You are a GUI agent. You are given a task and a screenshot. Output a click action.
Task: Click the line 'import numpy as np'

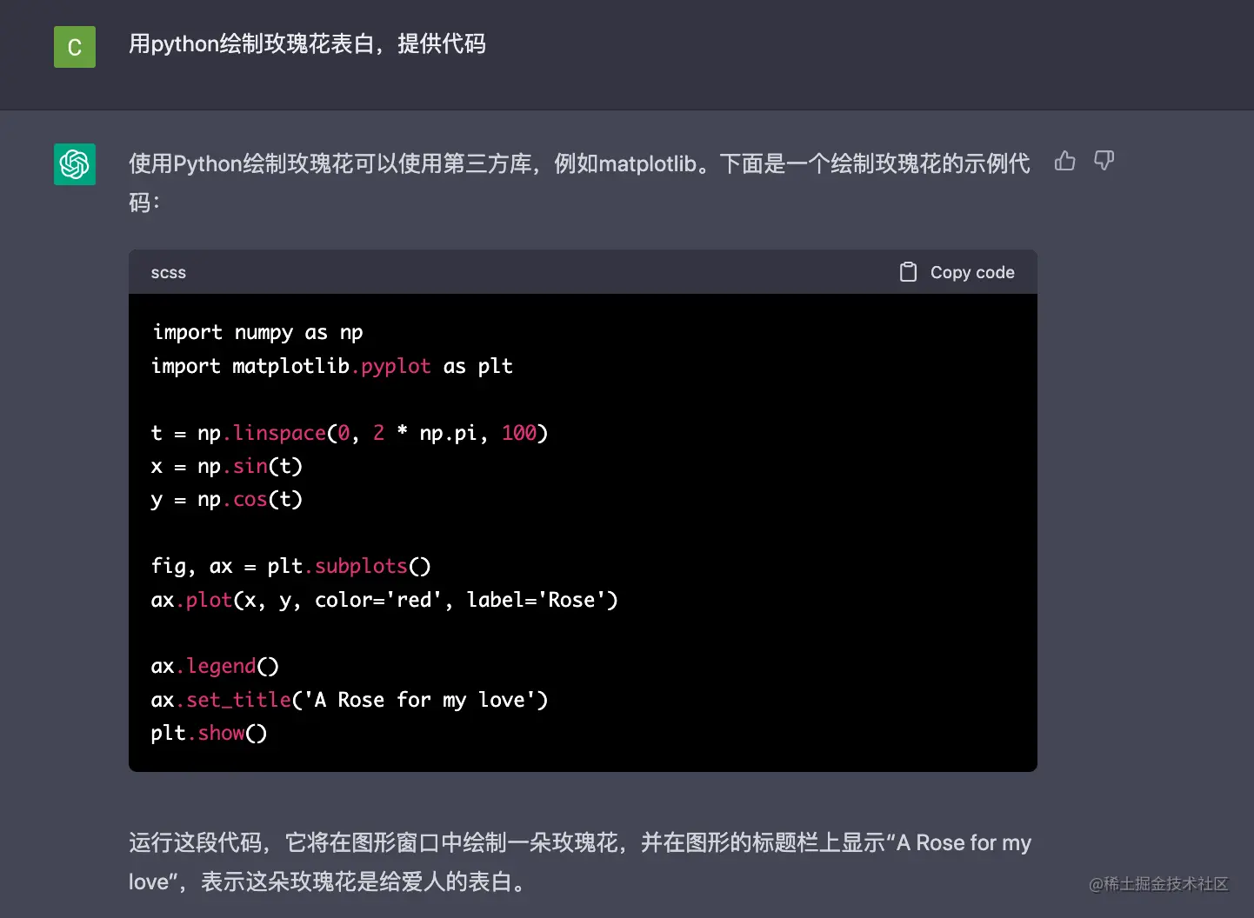point(257,333)
